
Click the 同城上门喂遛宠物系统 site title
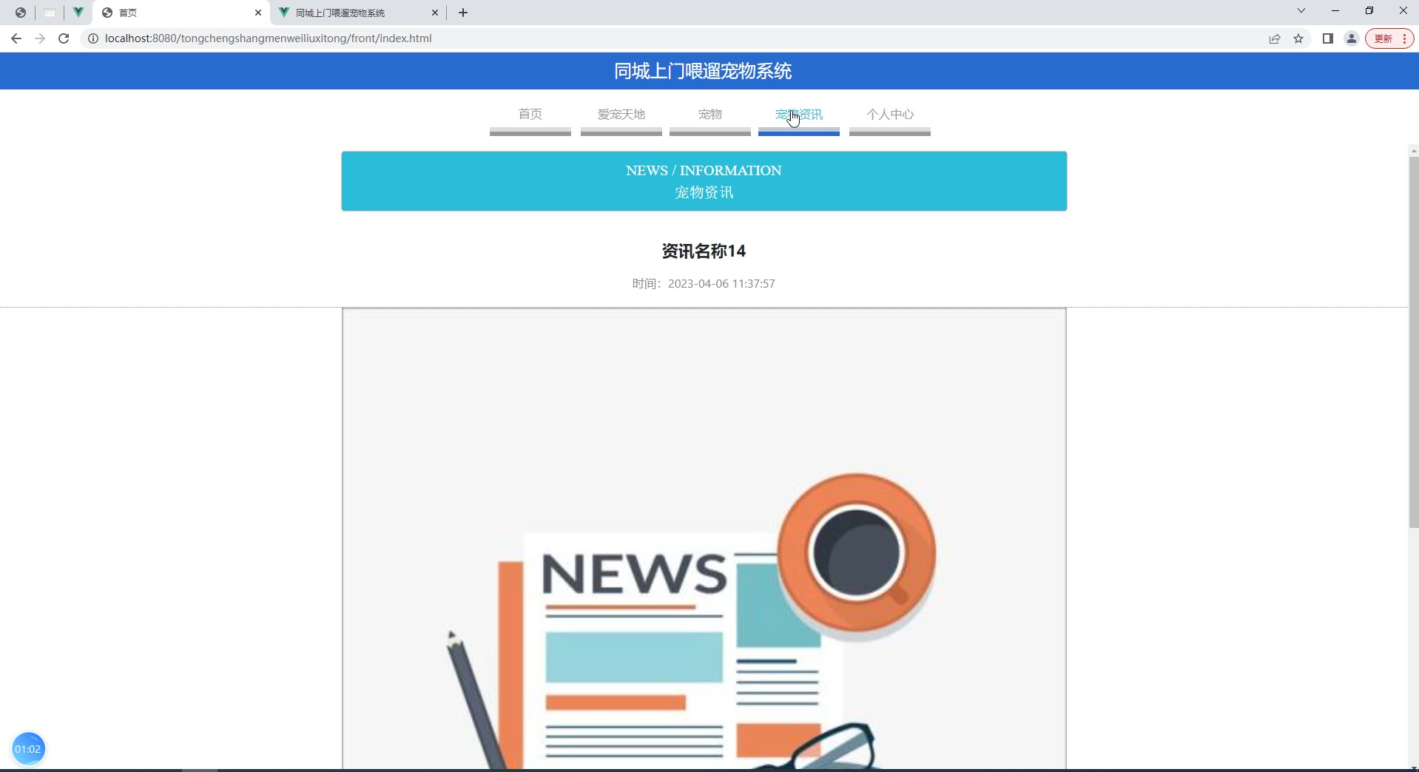[703, 71]
